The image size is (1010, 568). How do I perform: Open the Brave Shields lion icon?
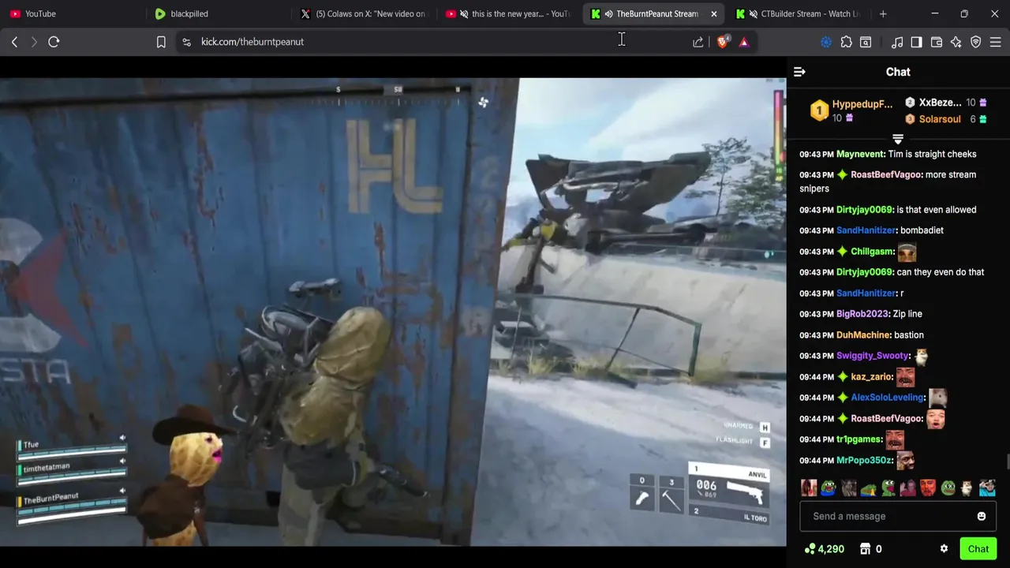[723, 42]
